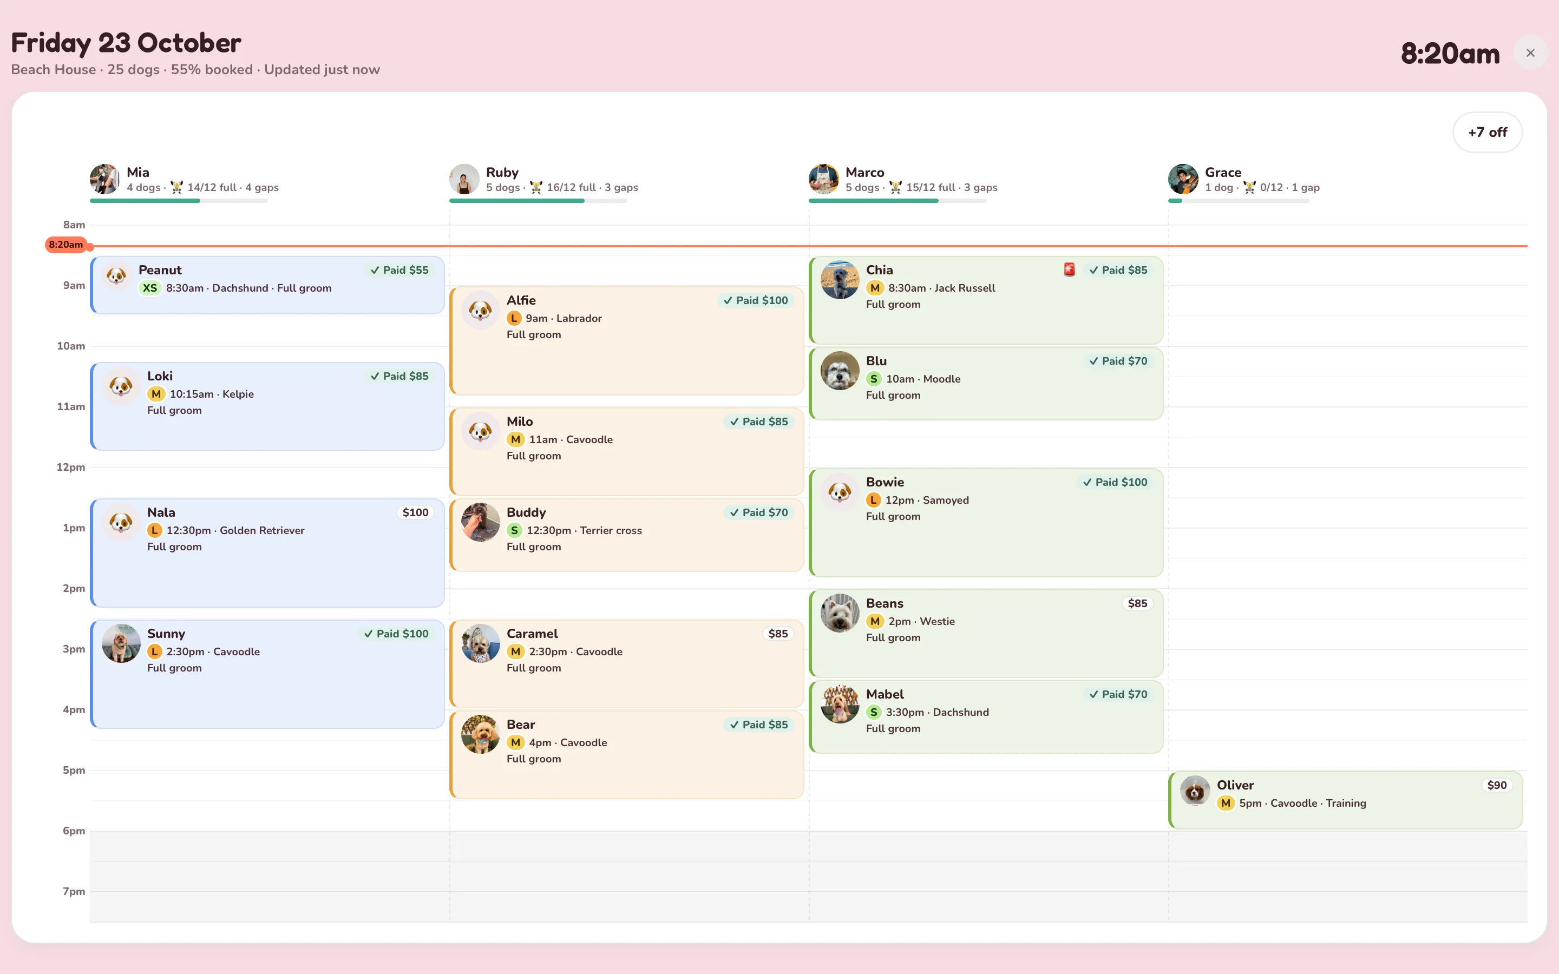Open Loki's 10:15am Kelpie appointment
This screenshot has width=1559, height=974.
[267, 406]
